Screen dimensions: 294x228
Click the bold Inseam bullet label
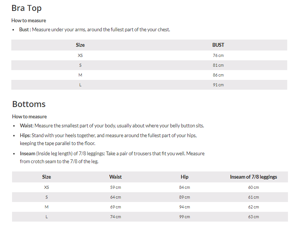click(28, 154)
